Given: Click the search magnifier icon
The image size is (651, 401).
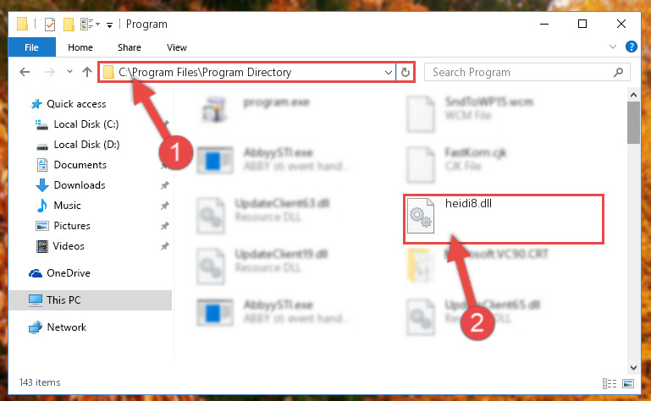Looking at the screenshot, I should pyautogui.click(x=618, y=72).
